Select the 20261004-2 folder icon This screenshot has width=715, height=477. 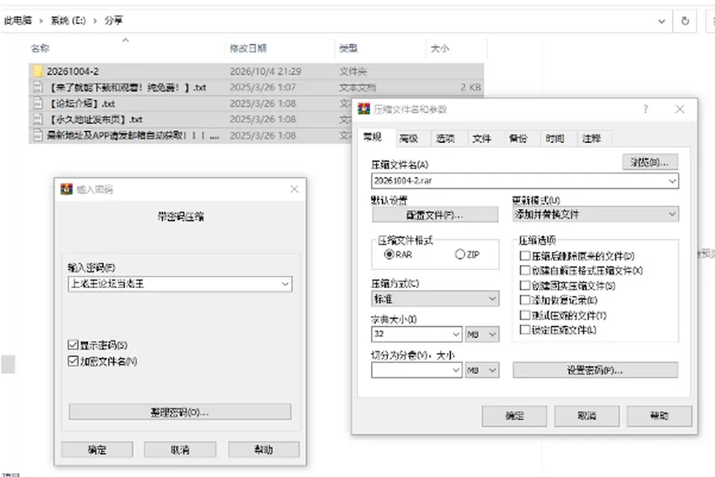tap(38, 71)
